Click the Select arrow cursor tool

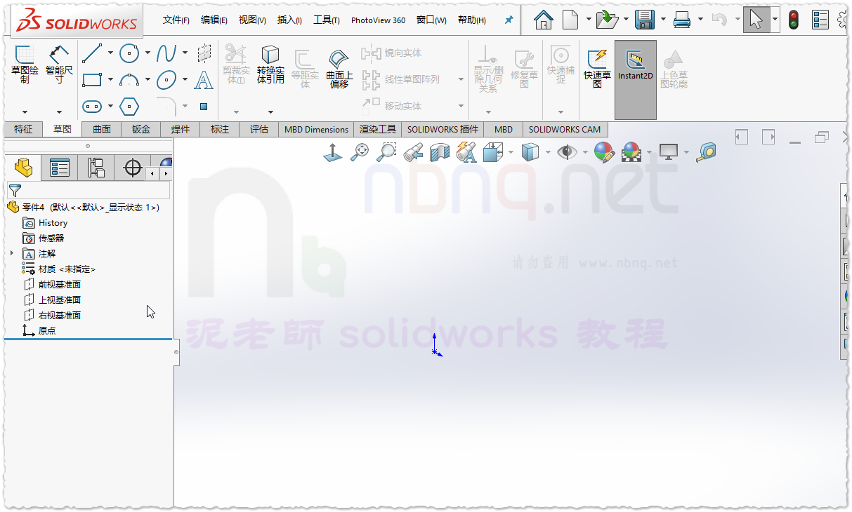pos(756,20)
